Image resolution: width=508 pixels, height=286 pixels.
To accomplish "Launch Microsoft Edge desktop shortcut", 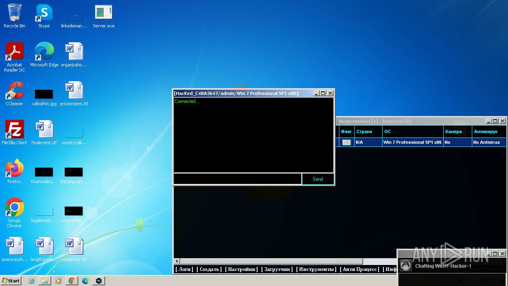I will coord(44,55).
